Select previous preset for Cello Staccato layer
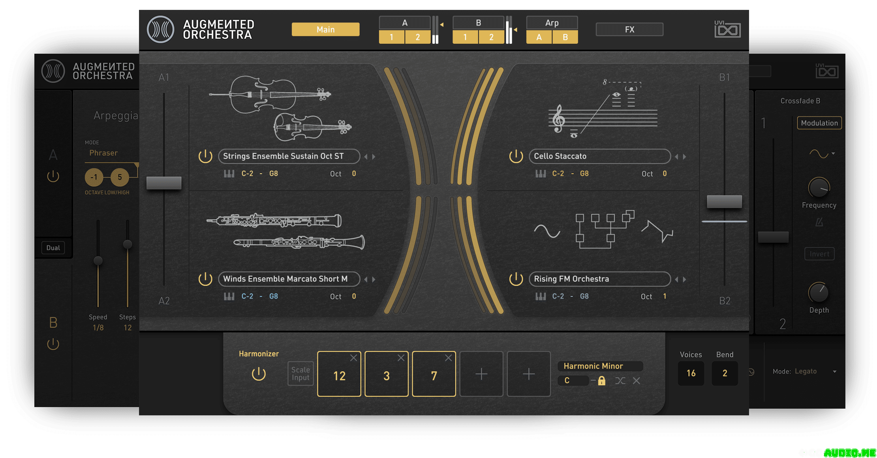This screenshot has width=877, height=458. 676,157
